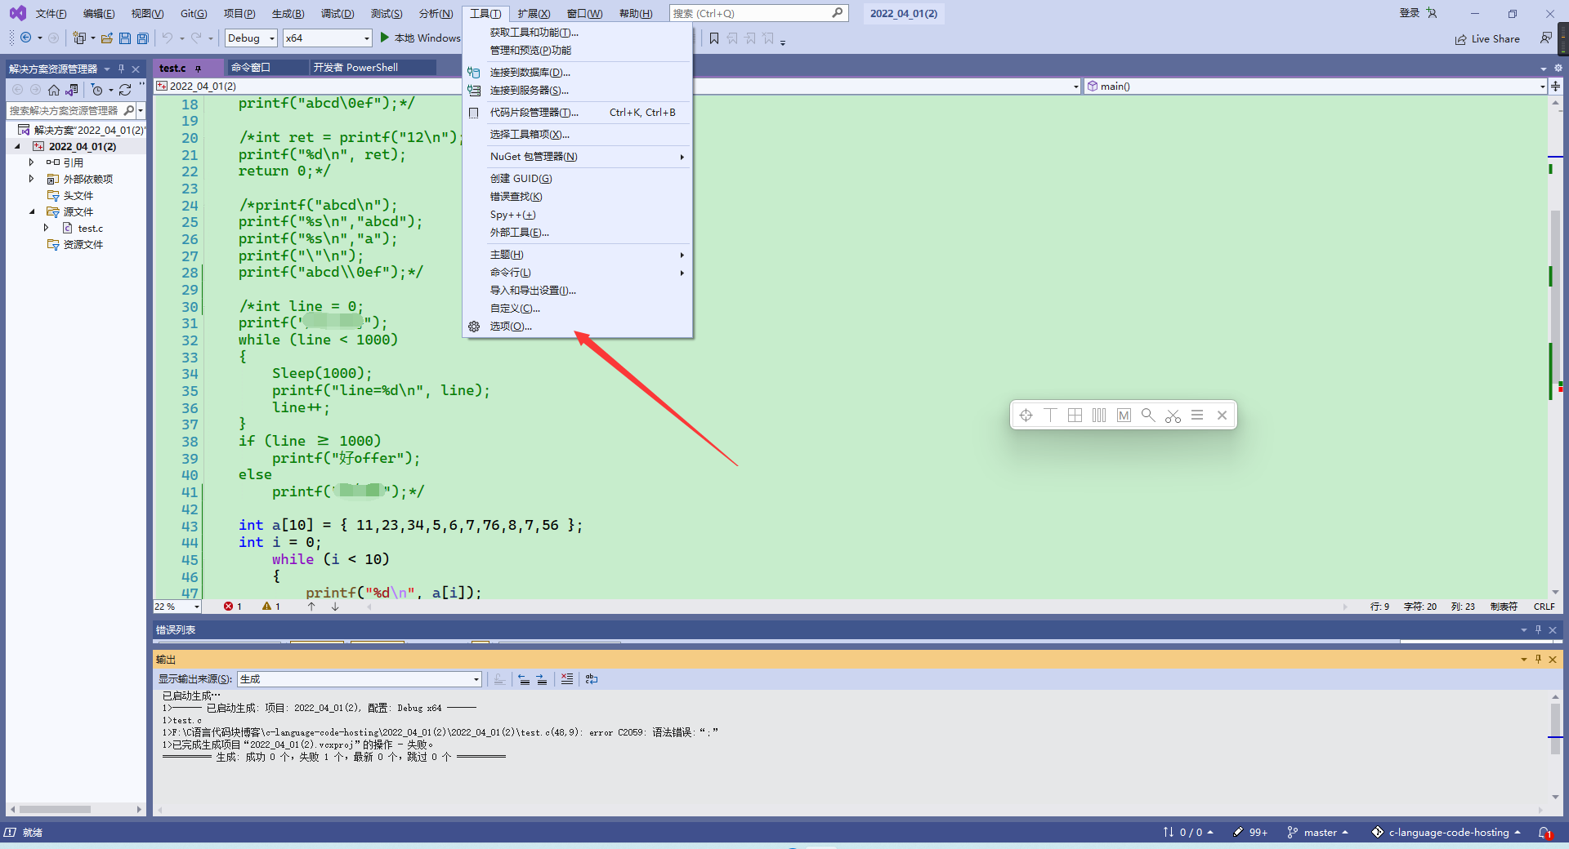Click the master branch button in status bar

(1317, 833)
